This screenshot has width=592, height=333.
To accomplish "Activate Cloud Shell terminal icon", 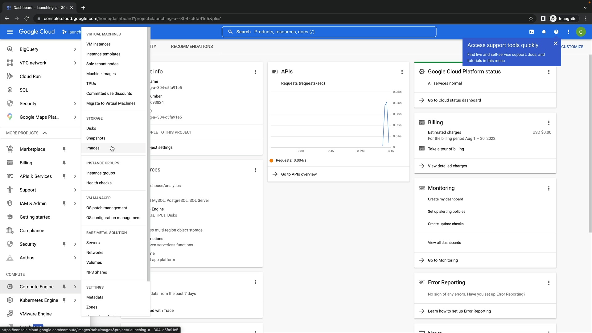I will pyautogui.click(x=532, y=32).
